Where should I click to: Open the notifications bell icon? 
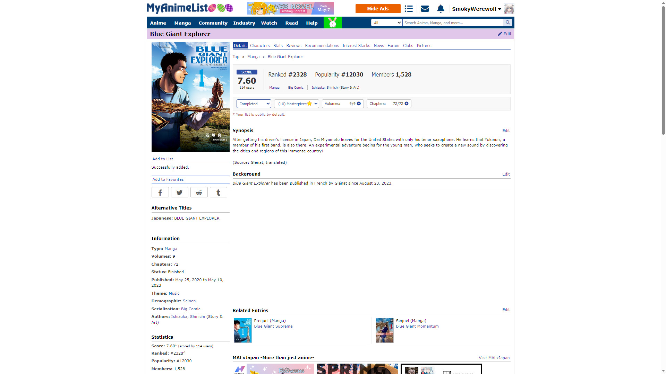tap(441, 9)
